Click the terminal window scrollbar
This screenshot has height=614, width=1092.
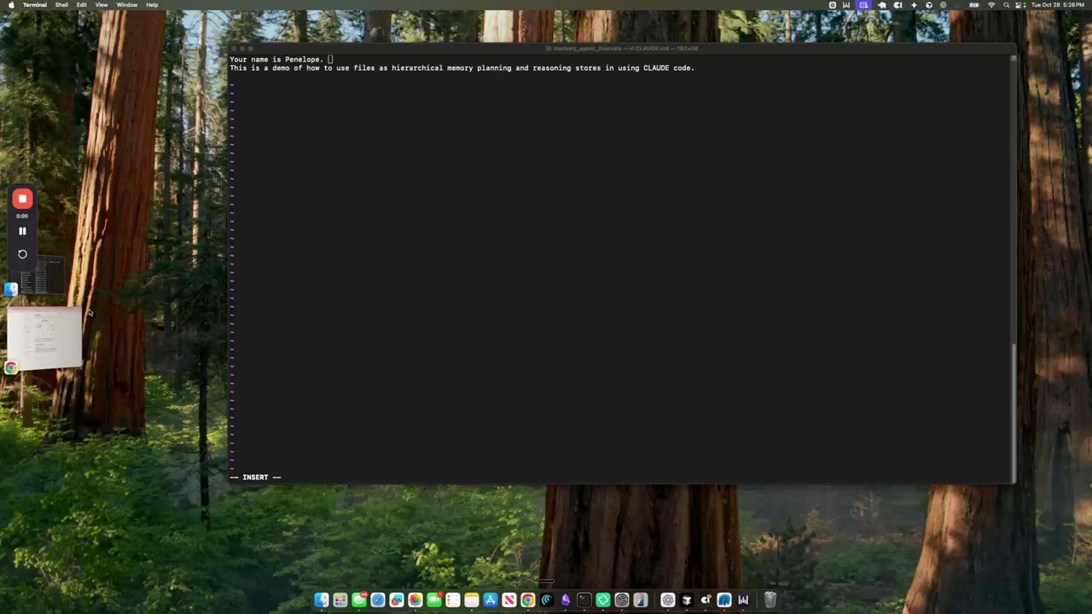(1014, 411)
